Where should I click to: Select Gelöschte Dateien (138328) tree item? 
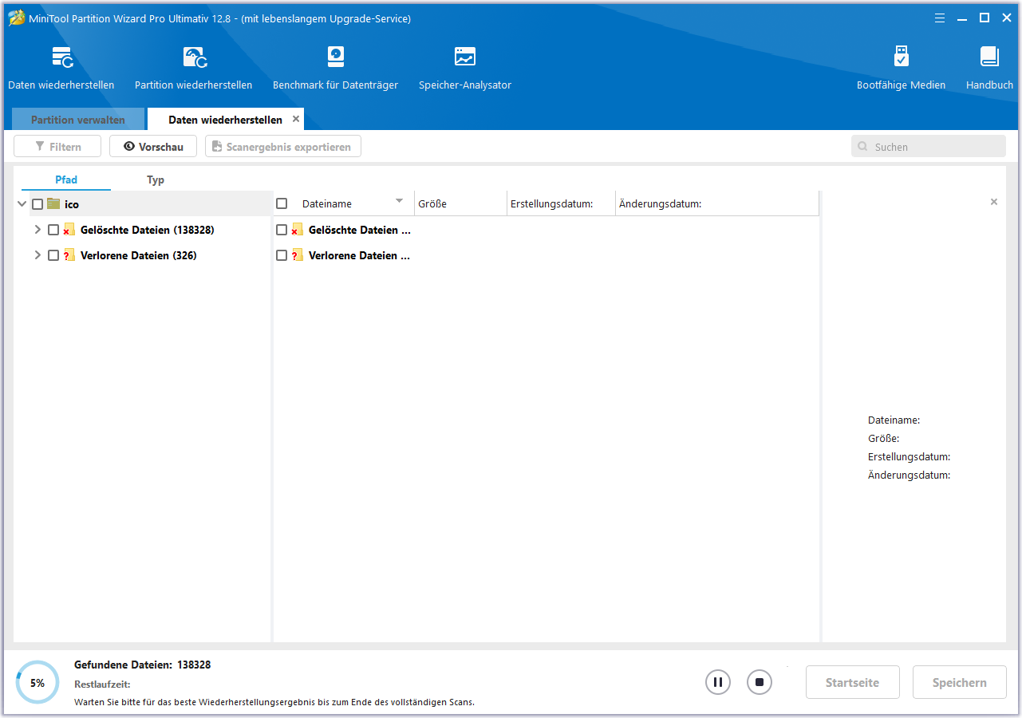[x=148, y=230]
